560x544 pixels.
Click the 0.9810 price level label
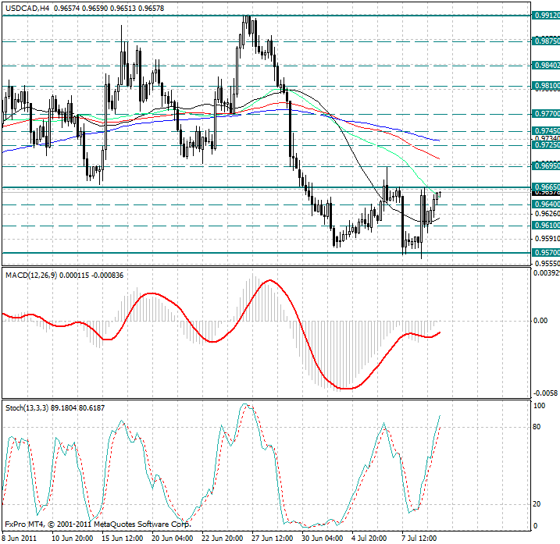[x=545, y=86]
